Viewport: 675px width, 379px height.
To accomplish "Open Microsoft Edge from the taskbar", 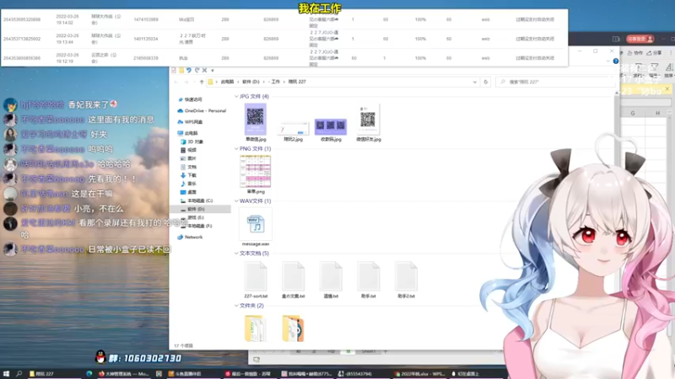I will coord(89,374).
